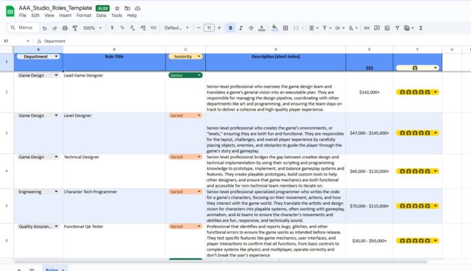Click the Print icon

click(x=64, y=28)
